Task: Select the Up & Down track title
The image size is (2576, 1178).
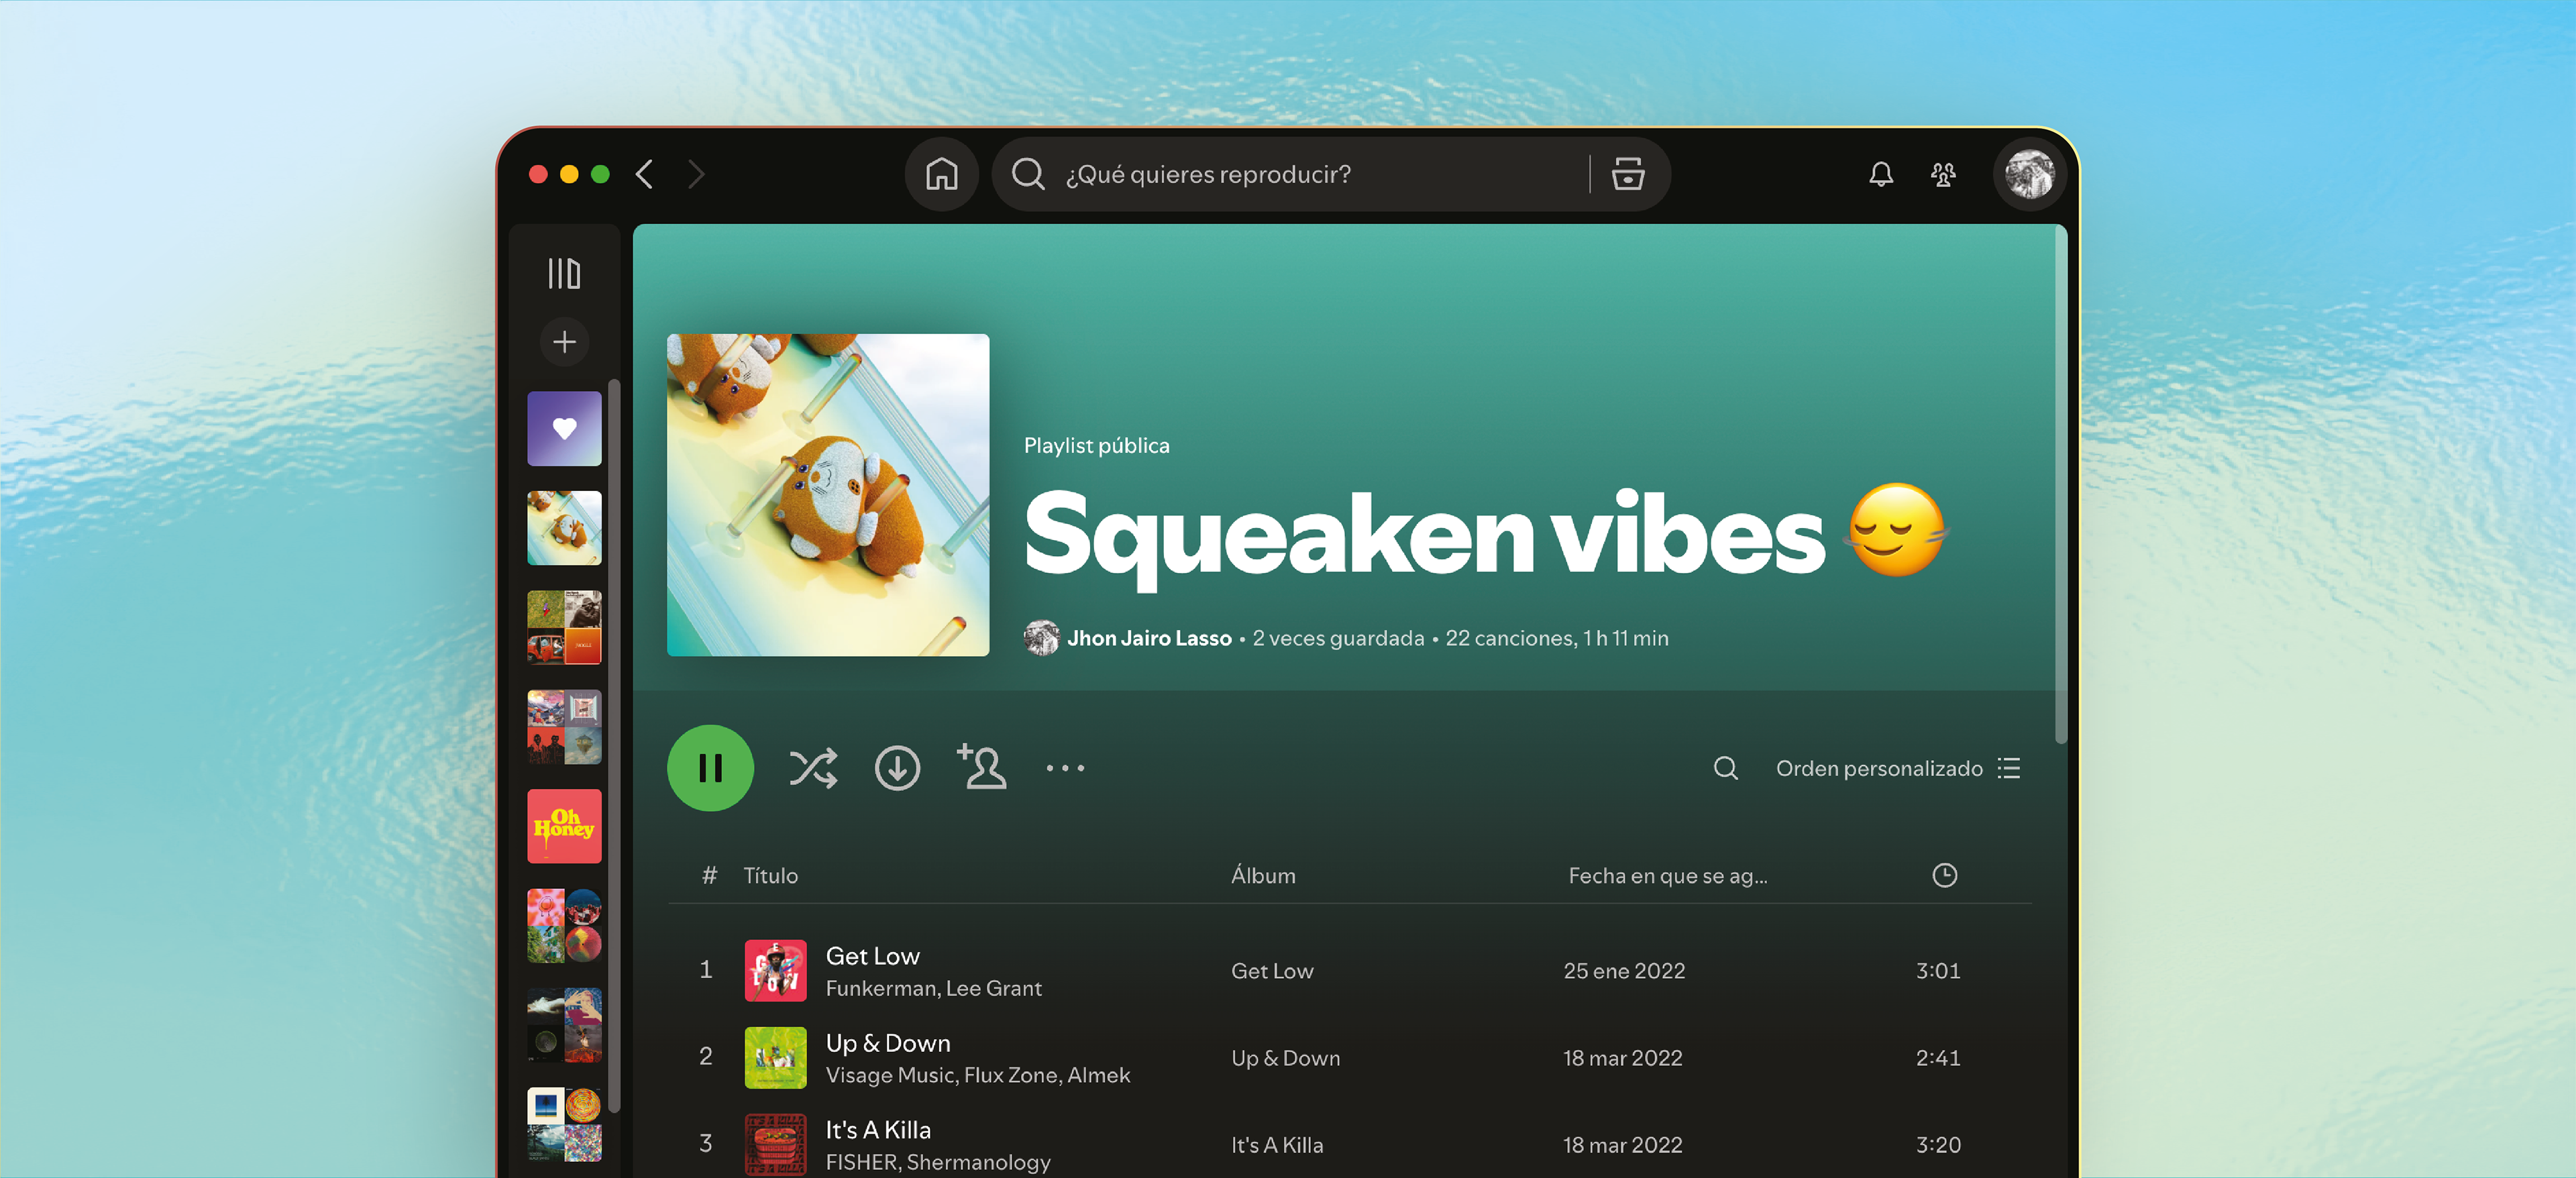Action: tap(888, 1043)
